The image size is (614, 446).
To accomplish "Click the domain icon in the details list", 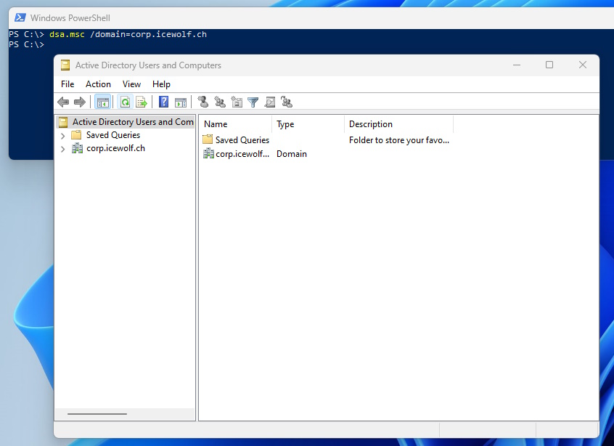I will (208, 153).
